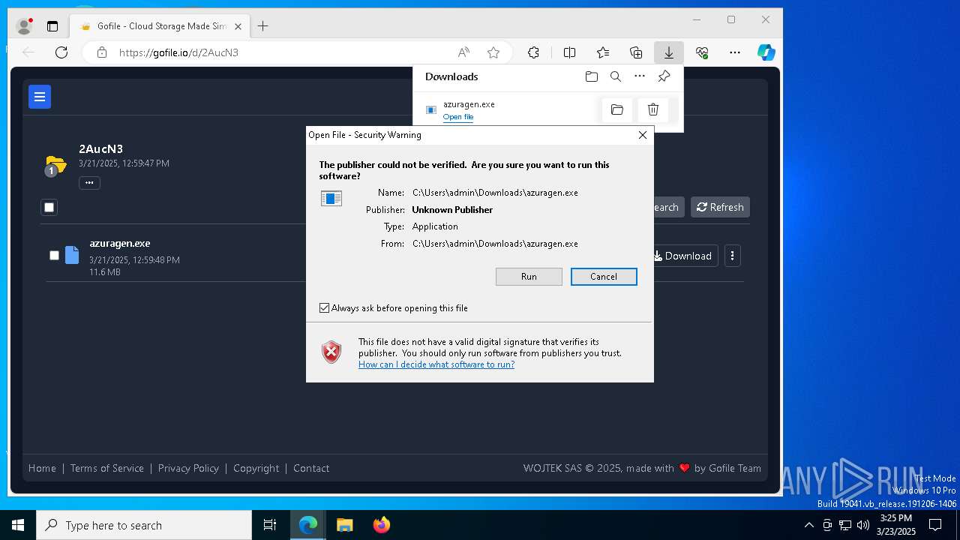Screen dimensions: 960x540
Task: Show azuragen.exe in folder
Action: (x=617, y=110)
